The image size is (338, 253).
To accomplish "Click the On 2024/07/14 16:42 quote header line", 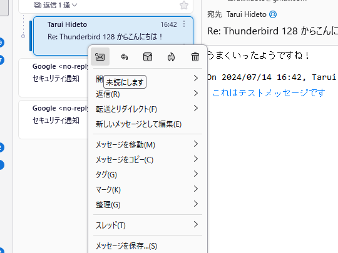I will pos(272,77).
